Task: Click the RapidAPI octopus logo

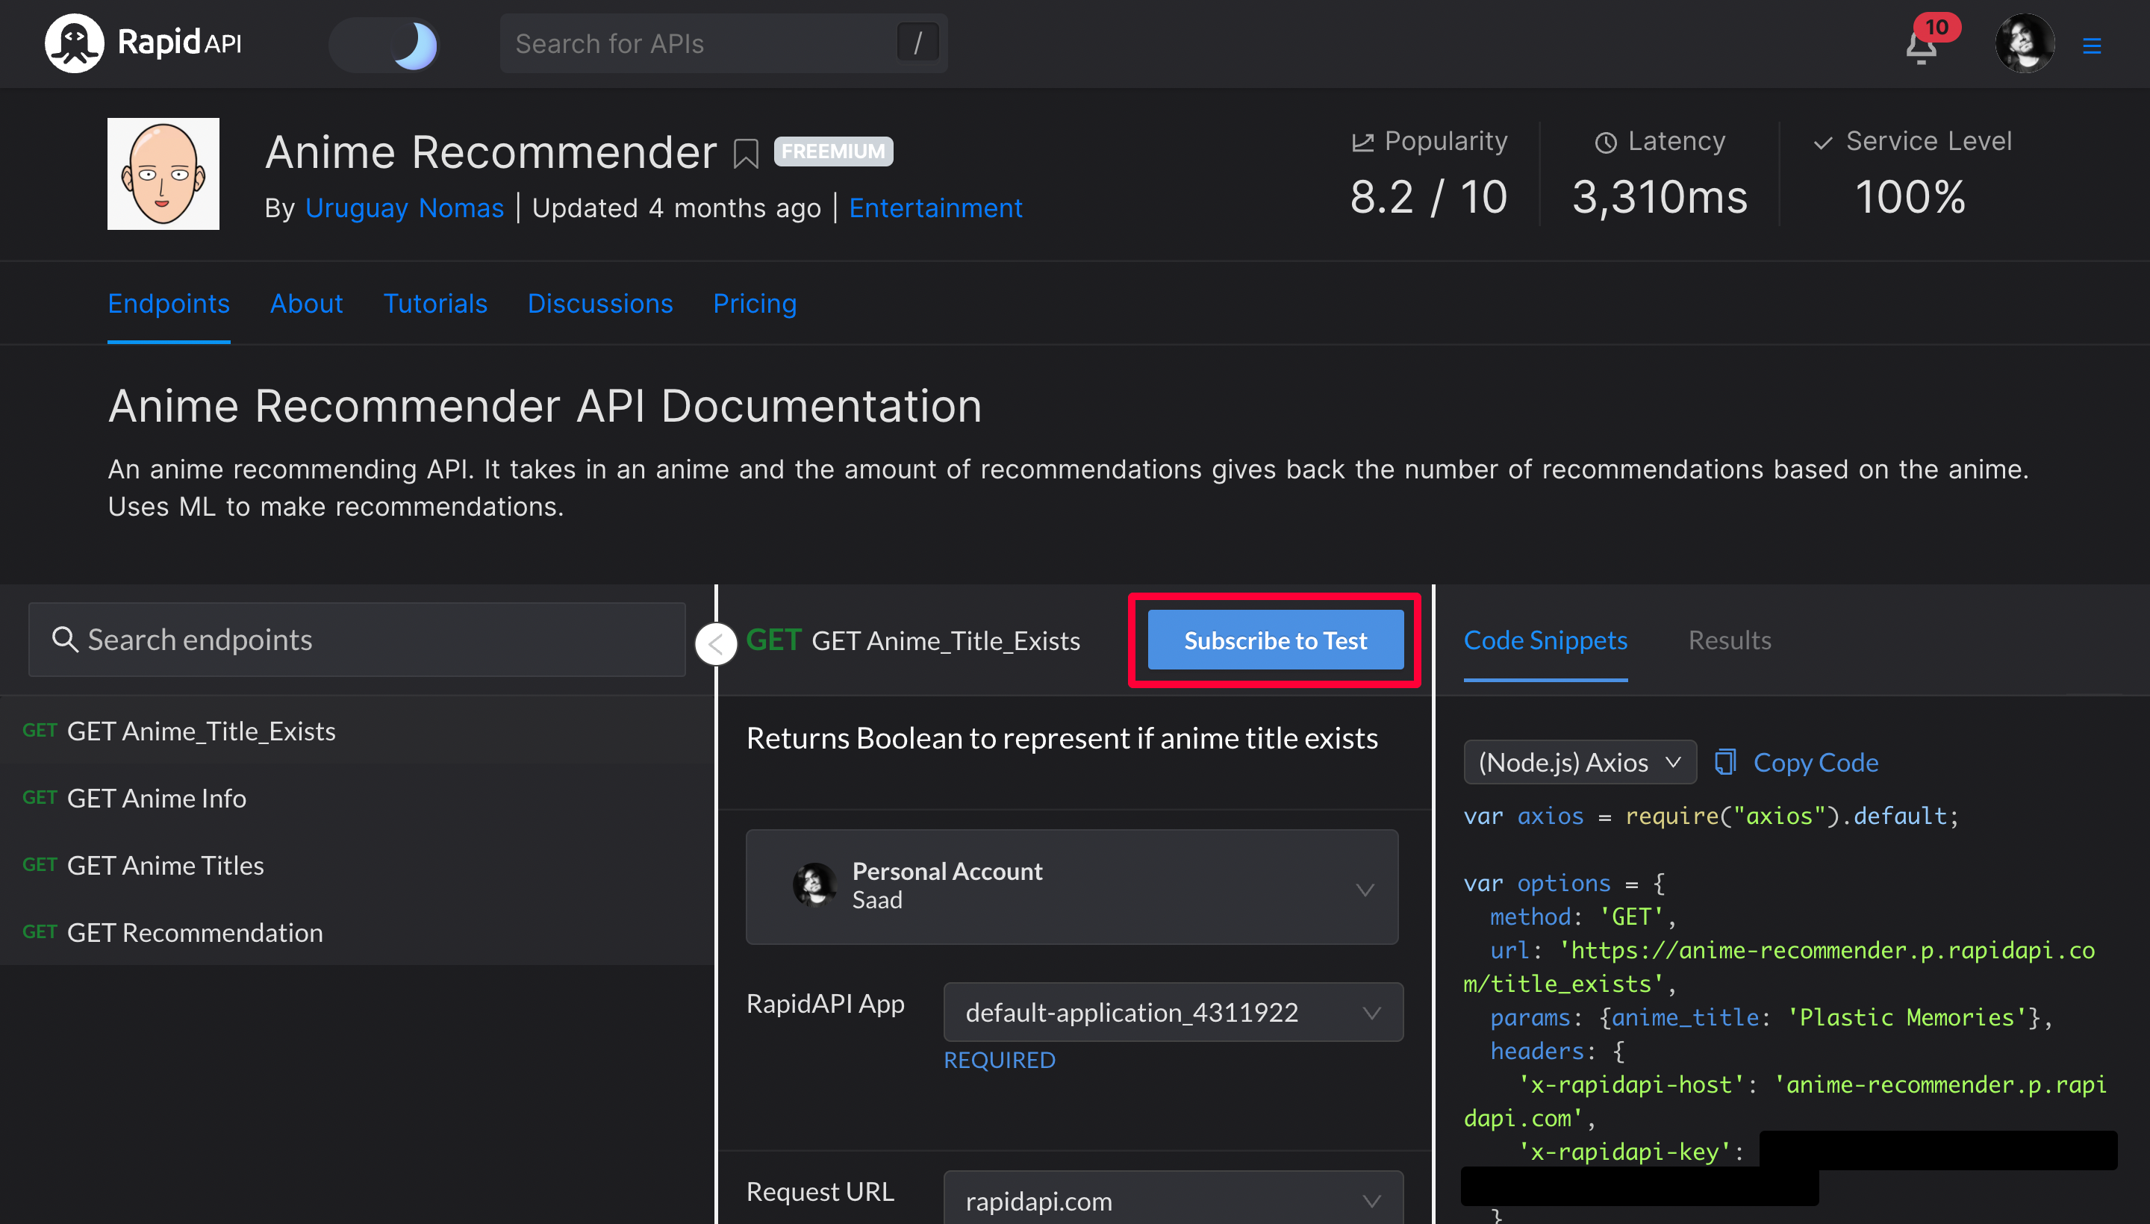Action: [x=74, y=43]
